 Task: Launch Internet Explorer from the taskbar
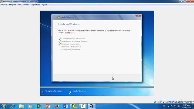coord(13,106)
